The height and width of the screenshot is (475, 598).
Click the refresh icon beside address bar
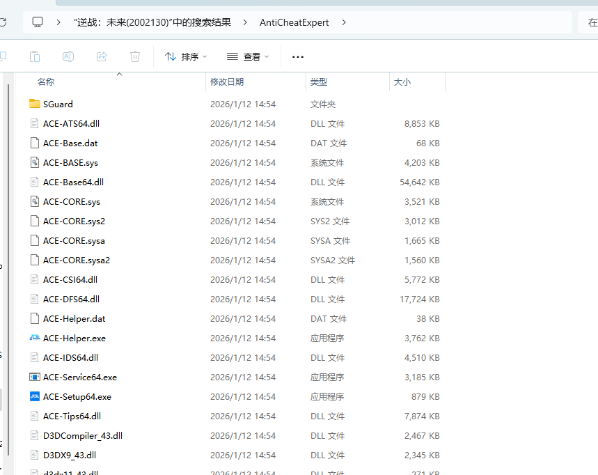coord(3,22)
